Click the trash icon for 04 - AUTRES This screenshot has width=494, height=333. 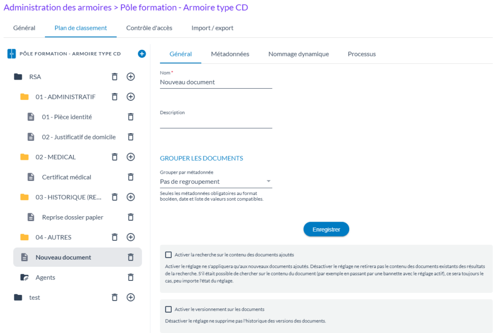pyautogui.click(x=114, y=237)
